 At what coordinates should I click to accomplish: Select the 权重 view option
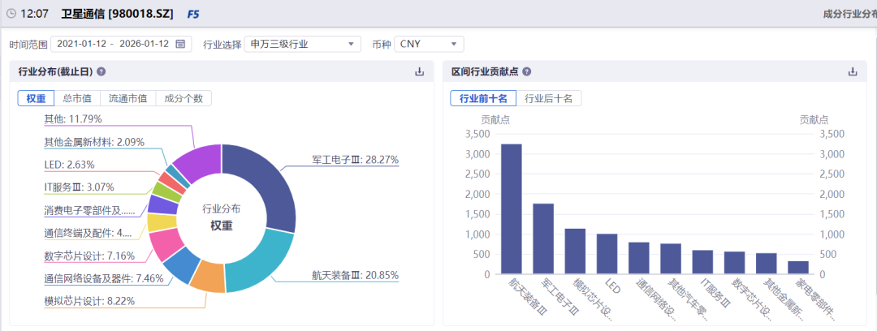coord(36,98)
